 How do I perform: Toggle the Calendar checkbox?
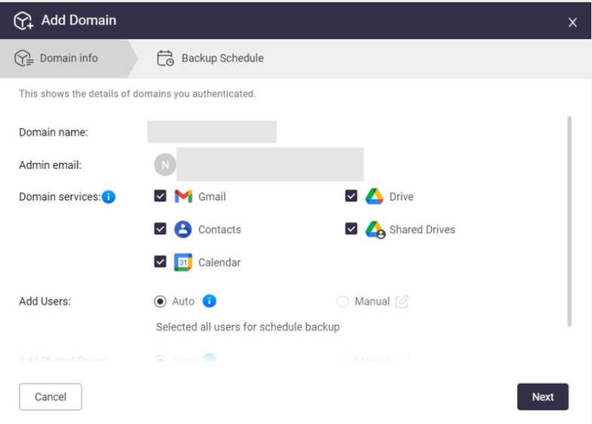[160, 263]
